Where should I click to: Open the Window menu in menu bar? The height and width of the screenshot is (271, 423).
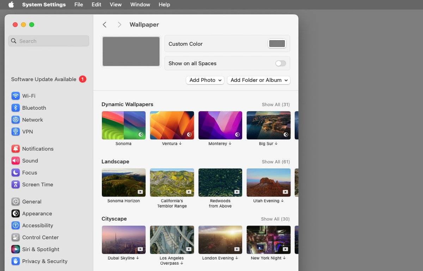[x=140, y=5]
